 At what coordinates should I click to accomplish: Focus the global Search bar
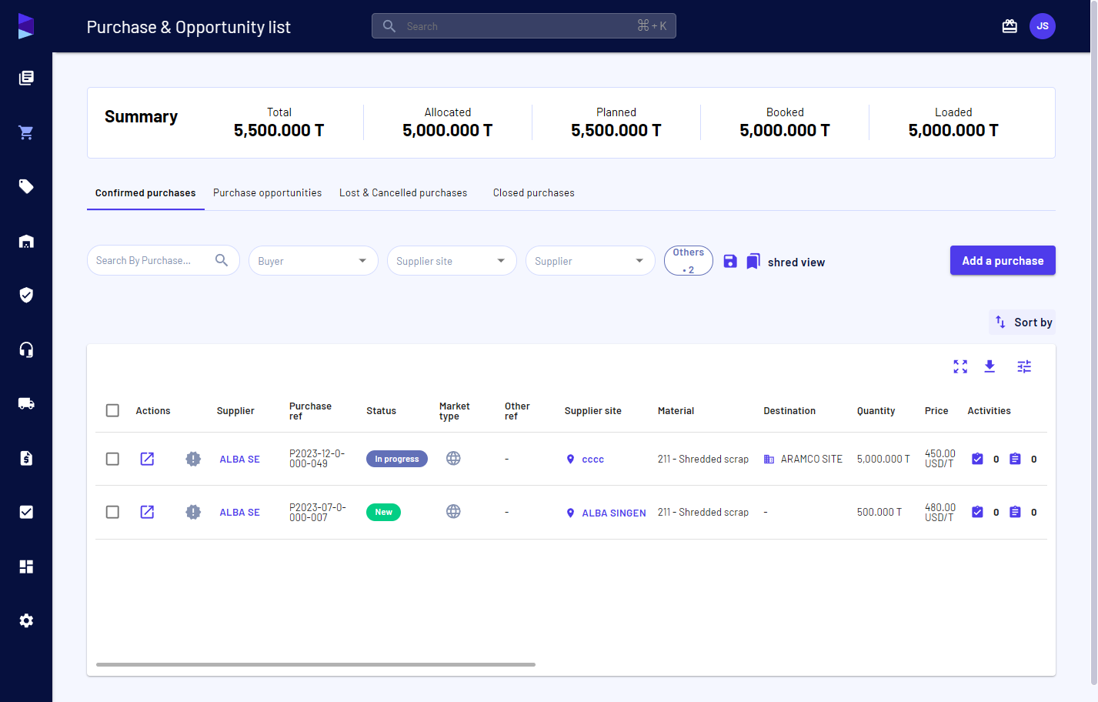tap(524, 26)
